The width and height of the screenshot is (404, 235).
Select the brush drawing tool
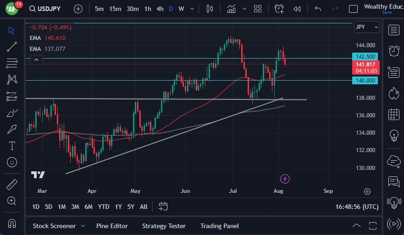click(x=12, y=113)
